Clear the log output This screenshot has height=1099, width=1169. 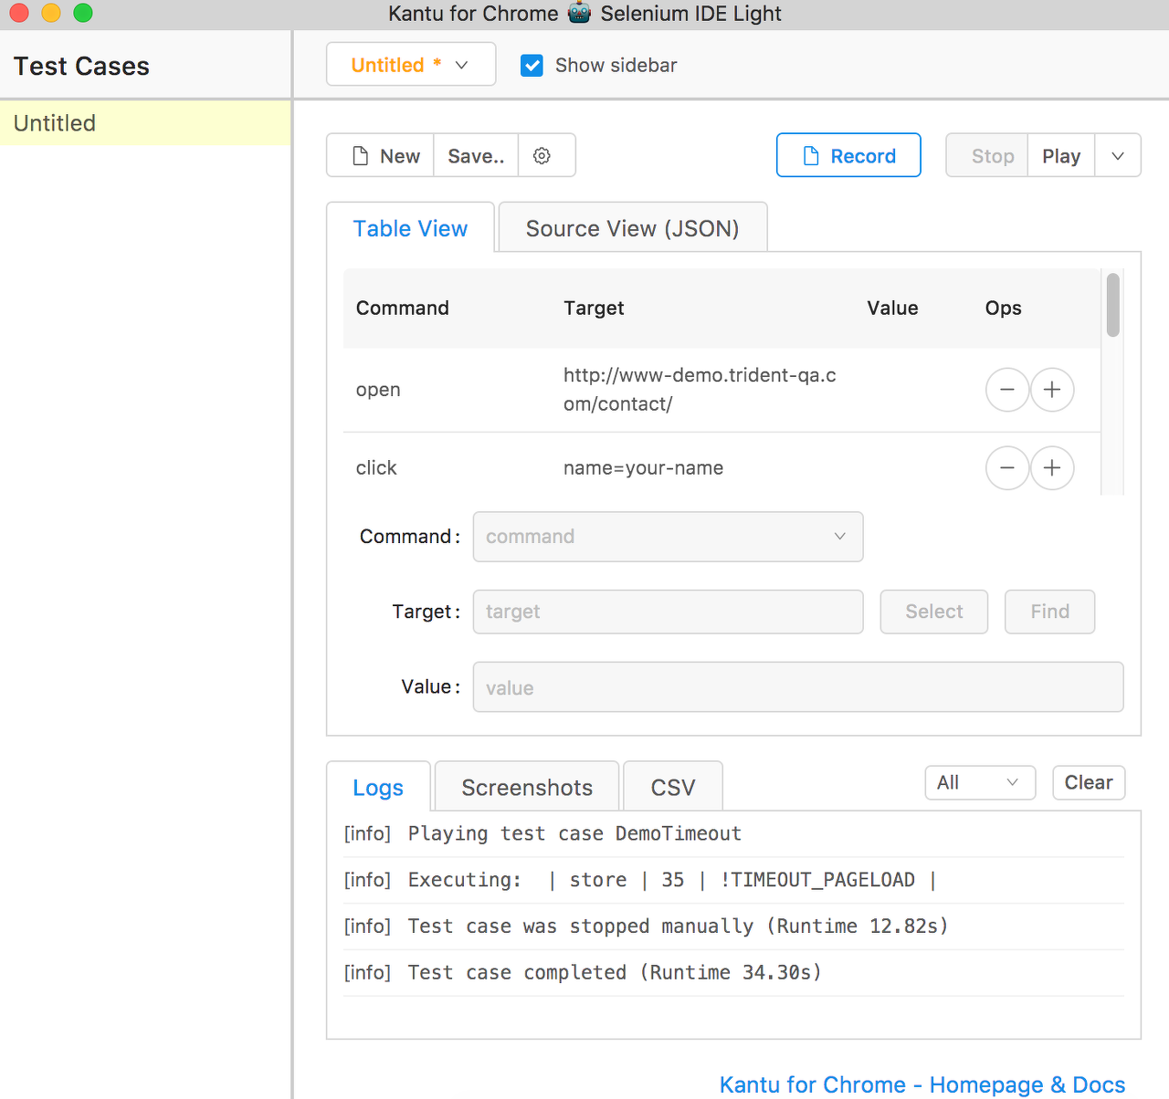(x=1089, y=782)
